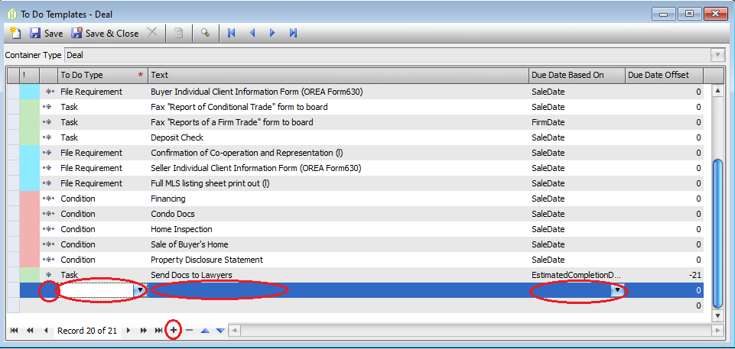
Task: Click the vertical scrollbar down arrow
Action: [x=717, y=316]
